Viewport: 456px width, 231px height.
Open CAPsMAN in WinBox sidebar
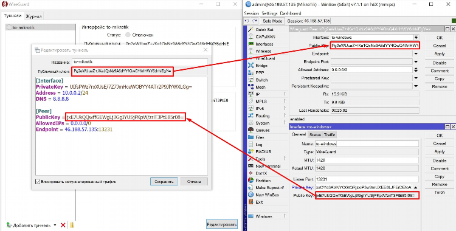click(265, 36)
